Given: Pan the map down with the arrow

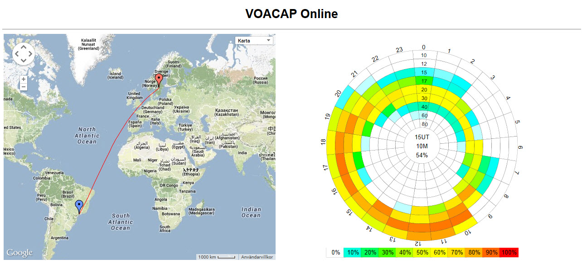Looking at the screenshot, I should pyautogui.click(x=23, y=61).
